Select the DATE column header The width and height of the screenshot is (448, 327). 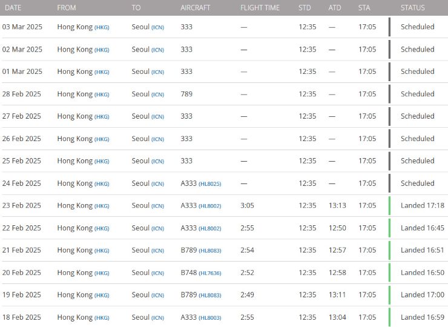[13, 8]
